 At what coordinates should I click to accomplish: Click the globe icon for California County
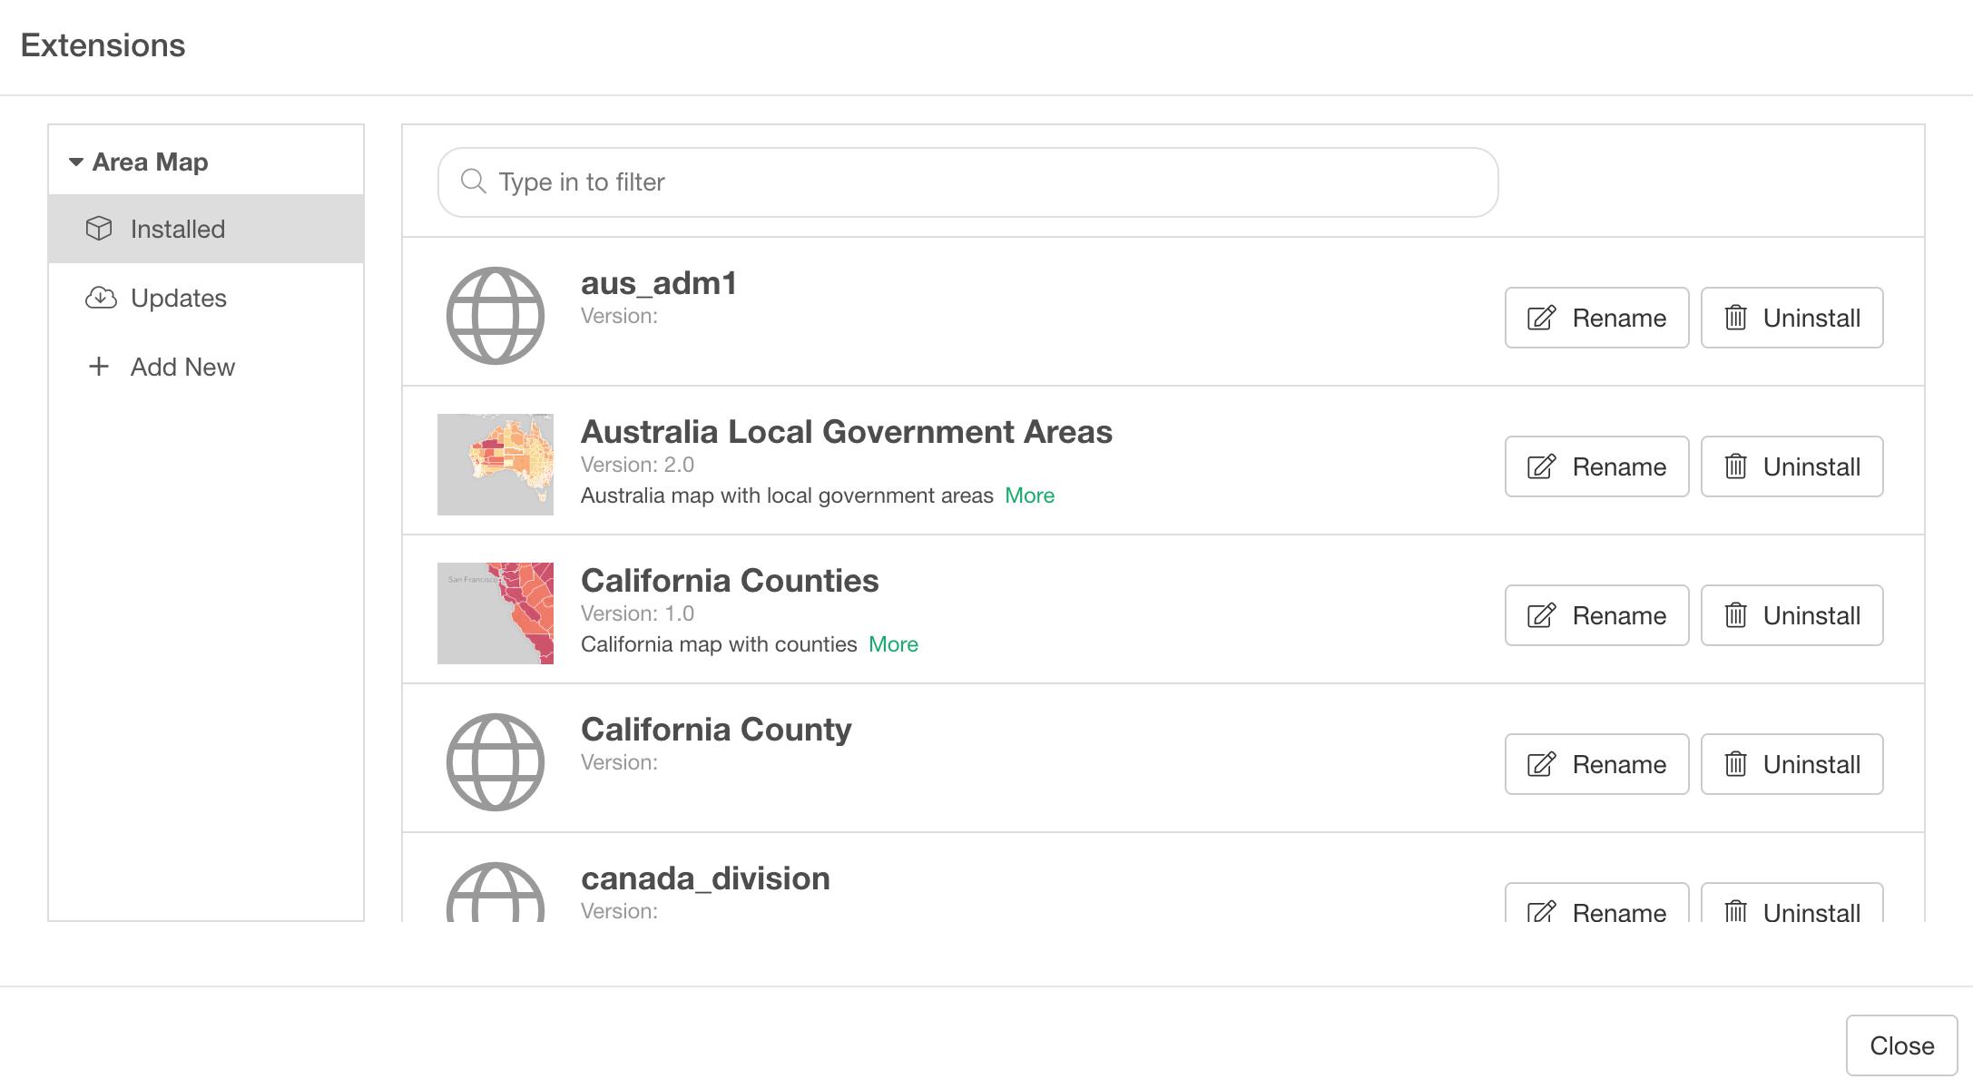pos(495,761)
